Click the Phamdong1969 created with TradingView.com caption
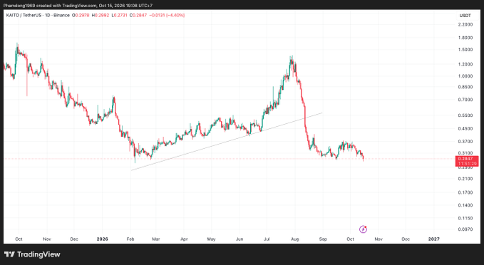 (x=78, y=6)
